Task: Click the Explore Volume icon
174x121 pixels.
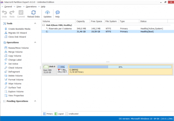Action: click(x=6, y=91)
